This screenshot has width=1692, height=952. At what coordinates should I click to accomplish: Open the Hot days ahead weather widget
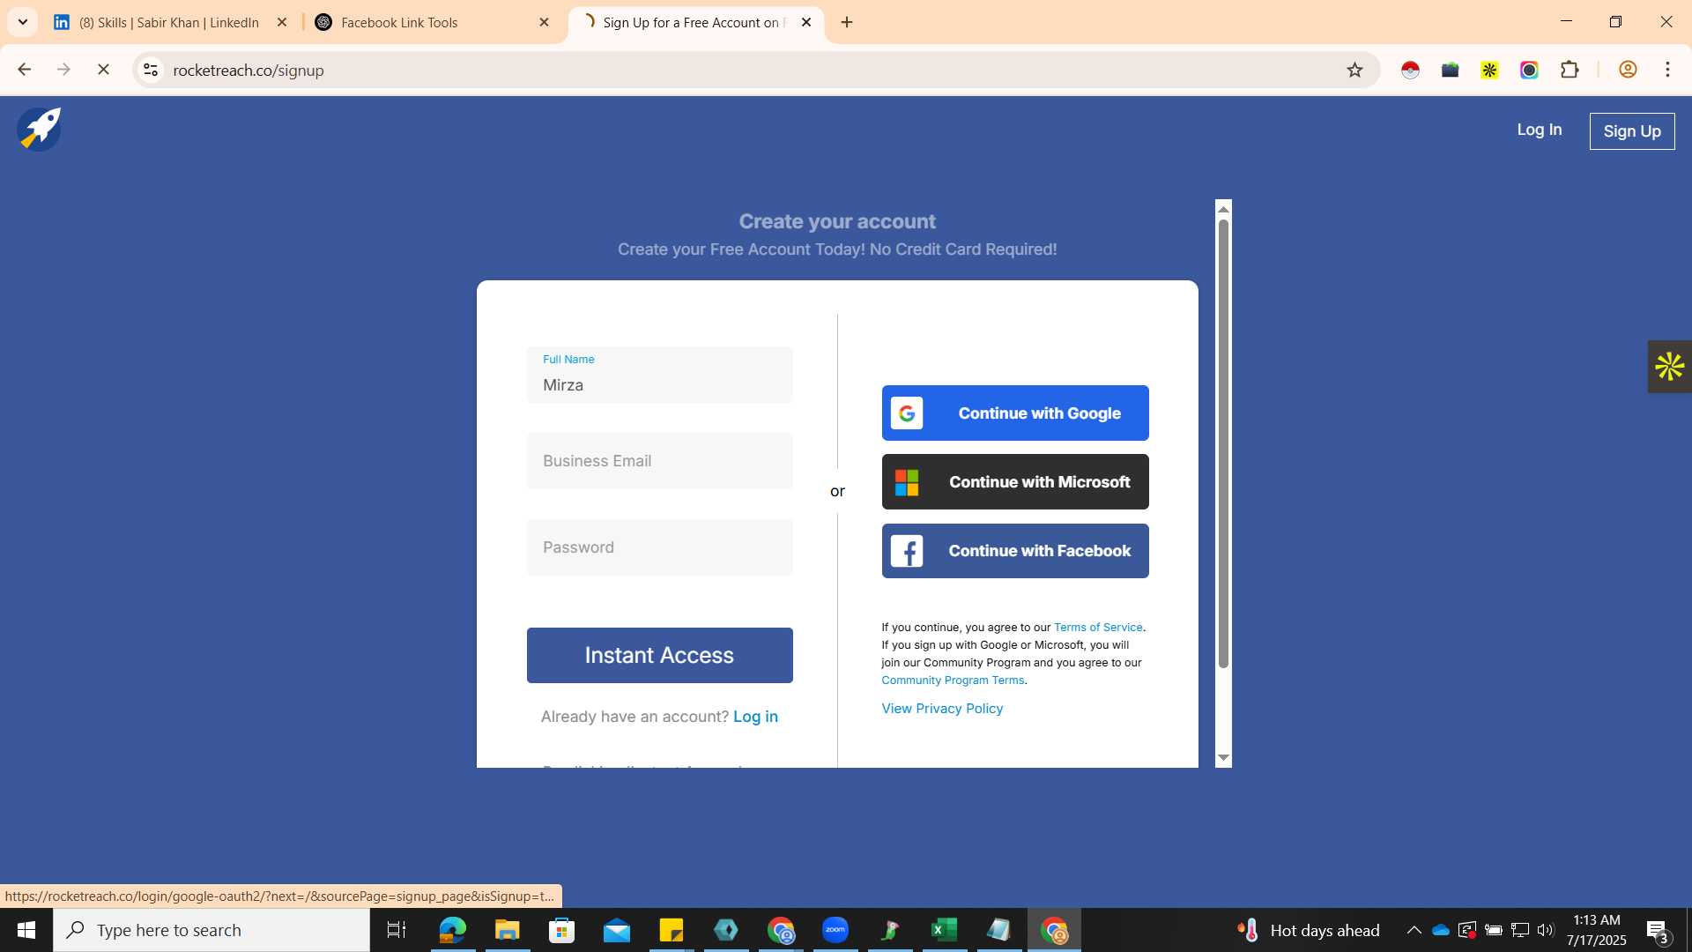tap(1309, 930)
